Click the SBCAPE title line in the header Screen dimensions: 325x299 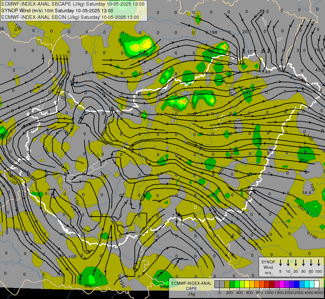pos(73,4)
